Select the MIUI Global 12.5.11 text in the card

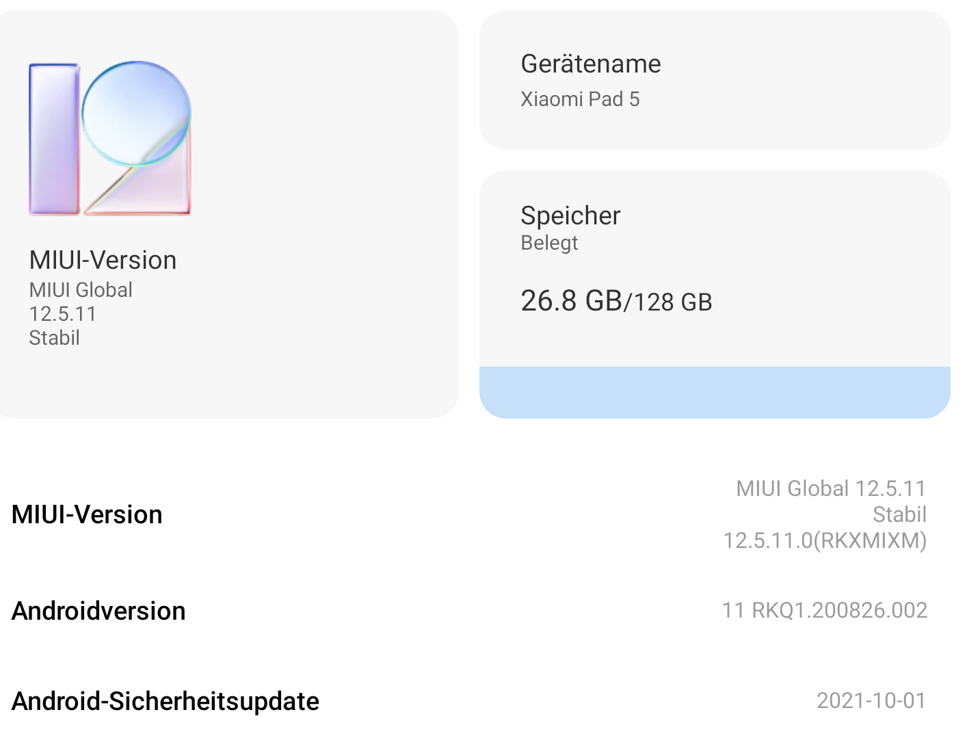(81, 302)
